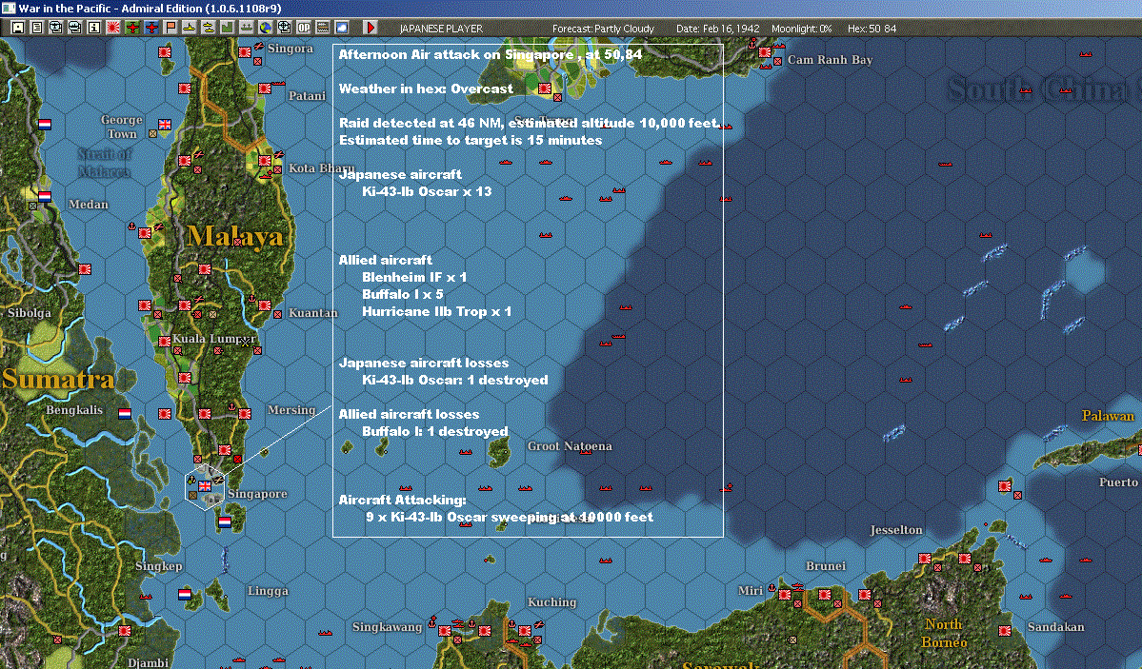
Task: Click the 'Buffalo I x 5' line
Action: click(402, 294)
